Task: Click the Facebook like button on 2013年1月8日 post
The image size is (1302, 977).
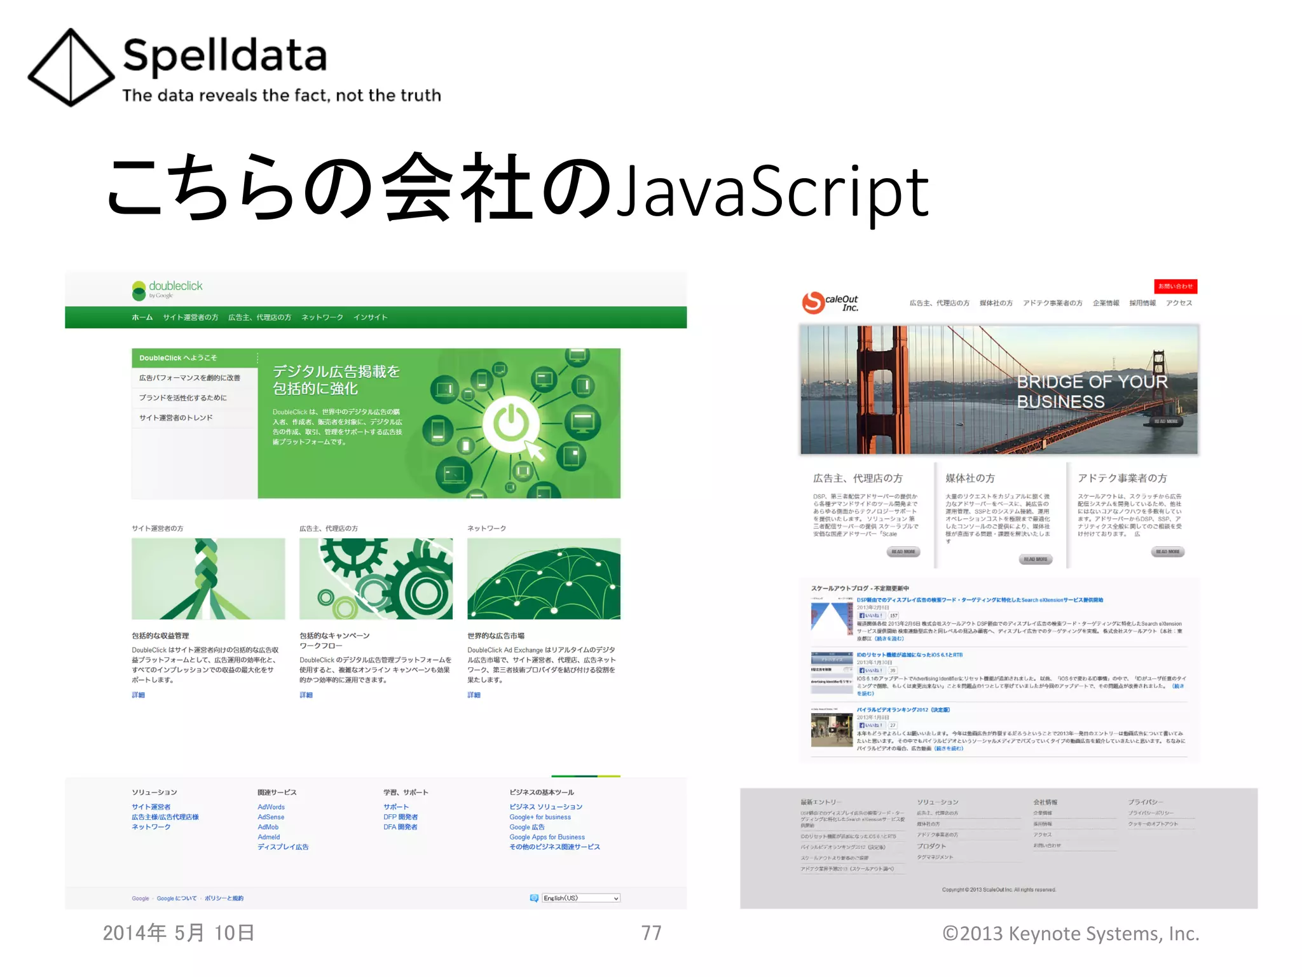Action: pos(870,725)
